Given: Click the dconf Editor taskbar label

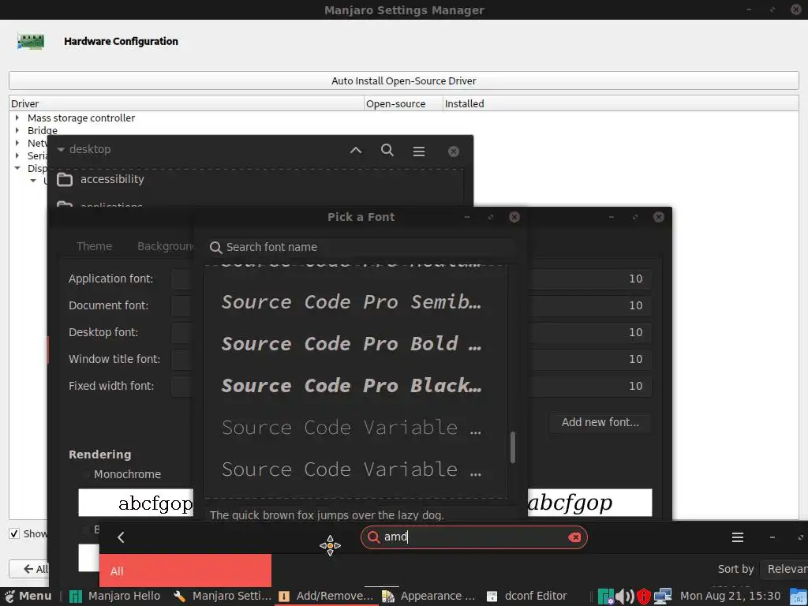Looking at the screenshot, I should [x=536, y=597].
